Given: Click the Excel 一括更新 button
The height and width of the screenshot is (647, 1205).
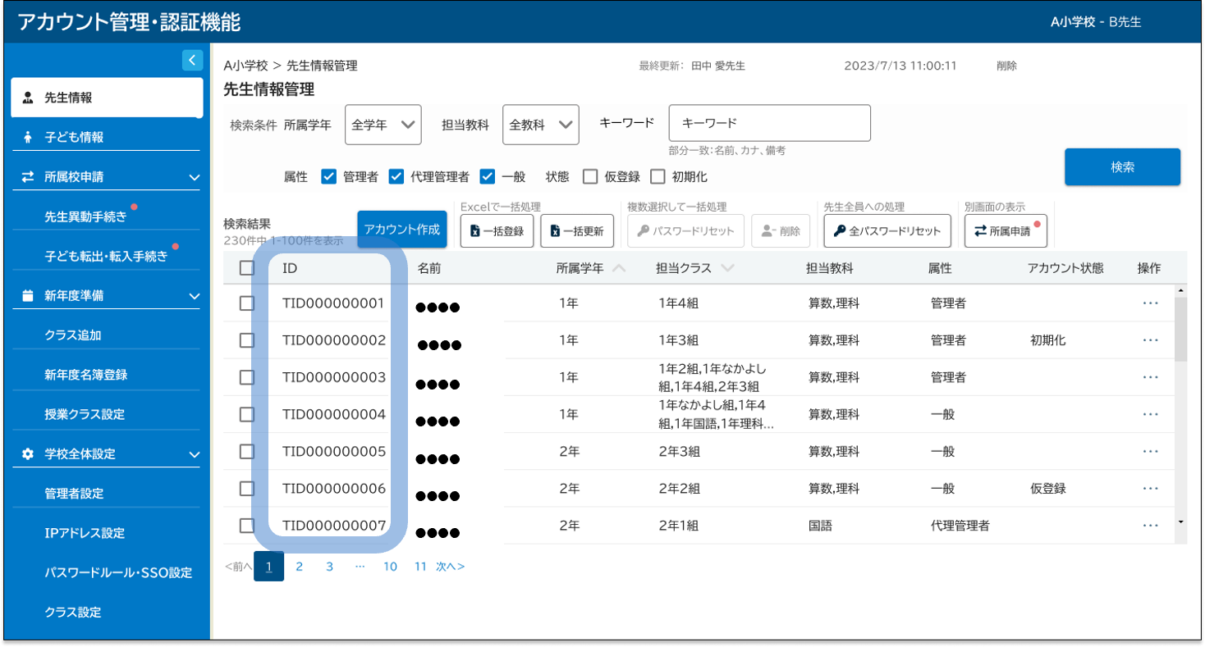Looking at the screenshot, I should pos(577,231).
